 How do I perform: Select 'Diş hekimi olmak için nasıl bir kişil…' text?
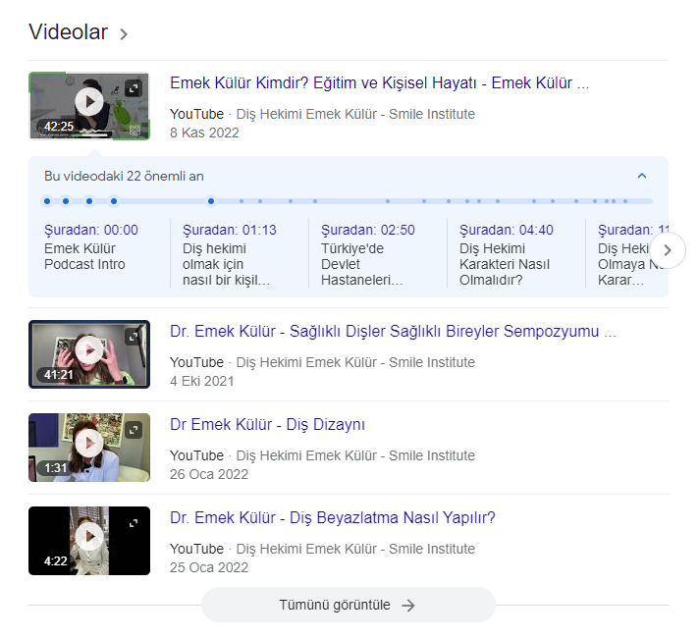(226, 264)
